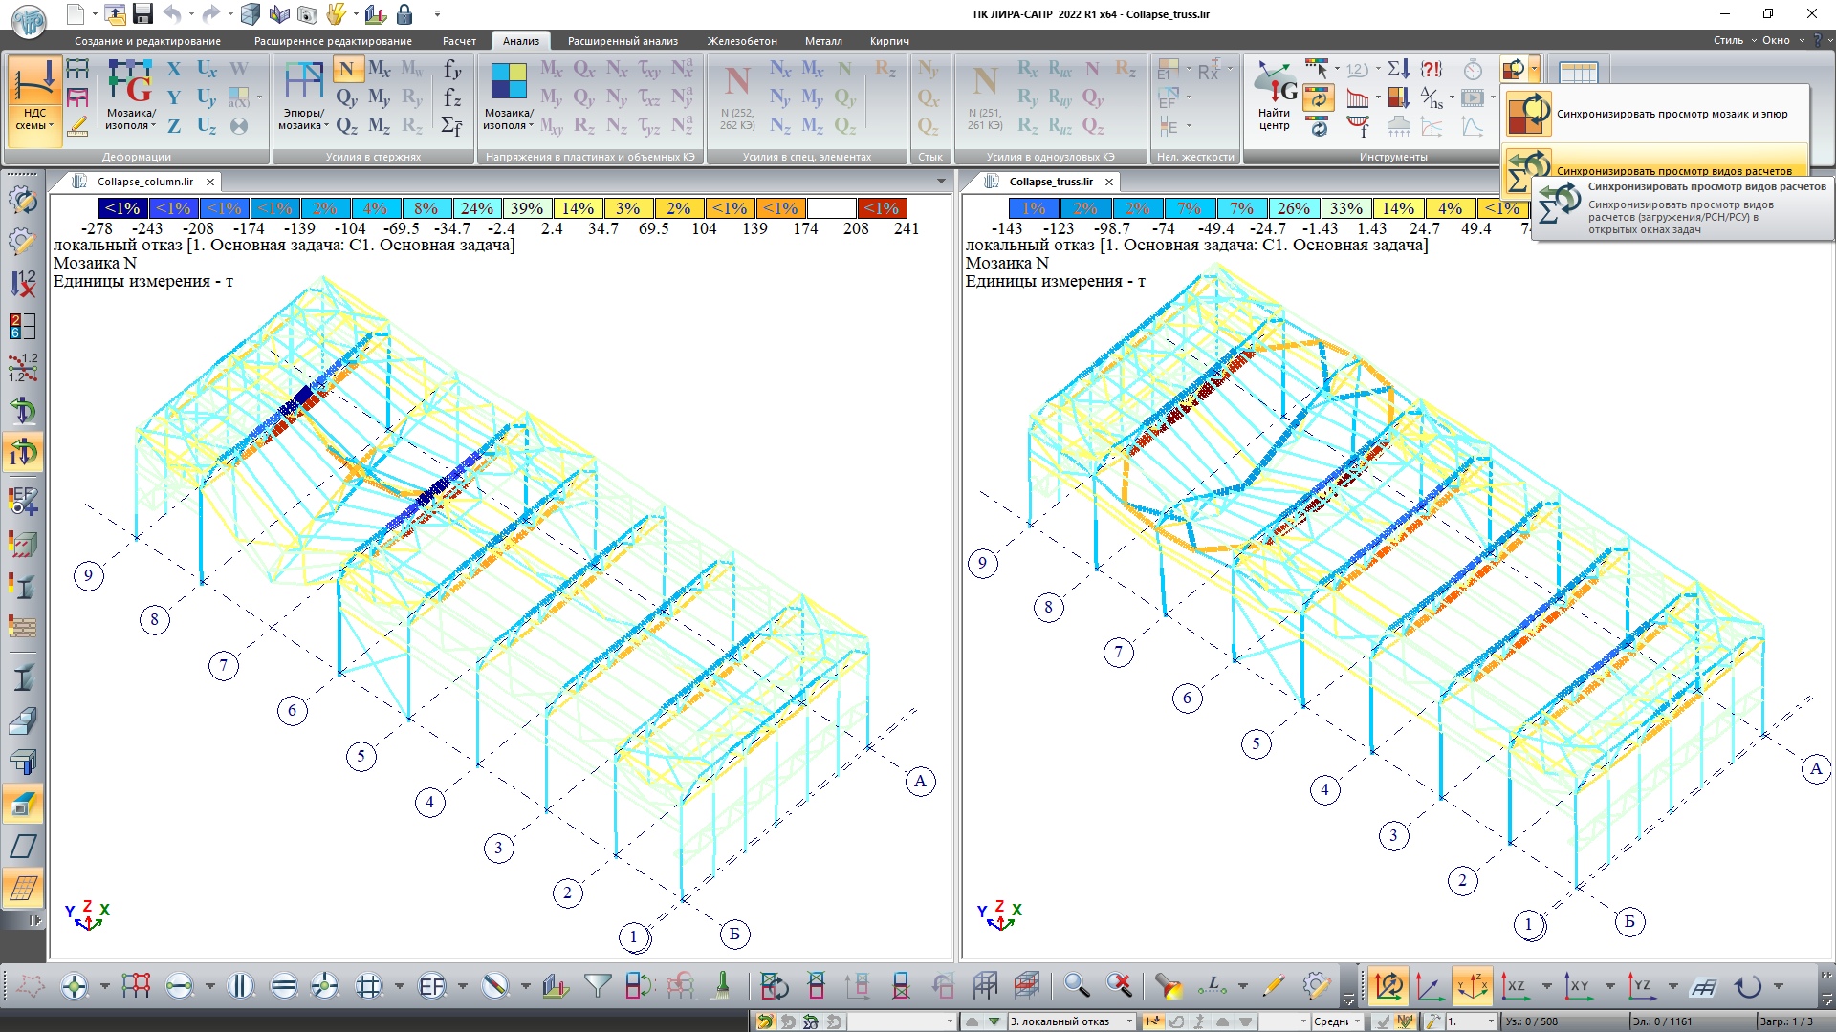Open the Расчет ribbon tab
Screen dimensions: 1836x1032
pos(459,41)
